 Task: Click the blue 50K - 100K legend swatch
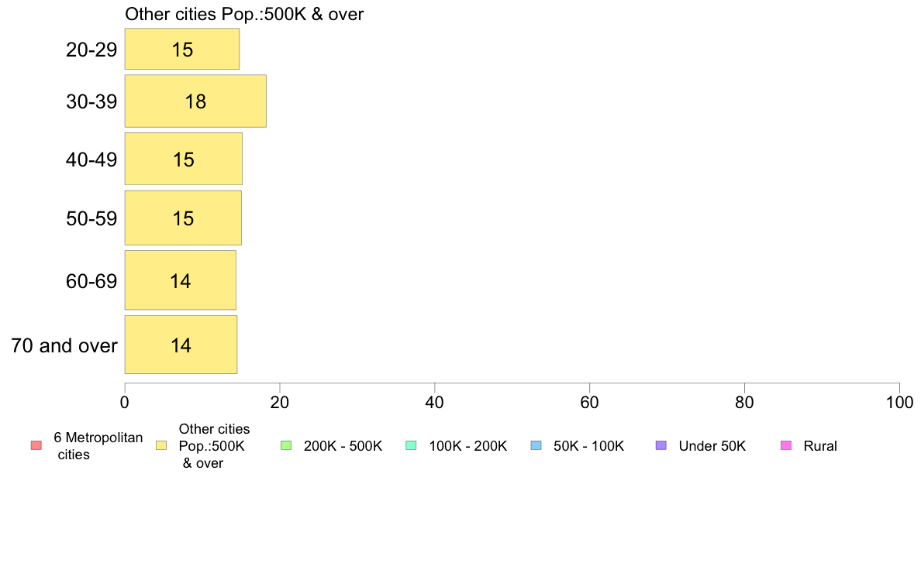[536, 445]
